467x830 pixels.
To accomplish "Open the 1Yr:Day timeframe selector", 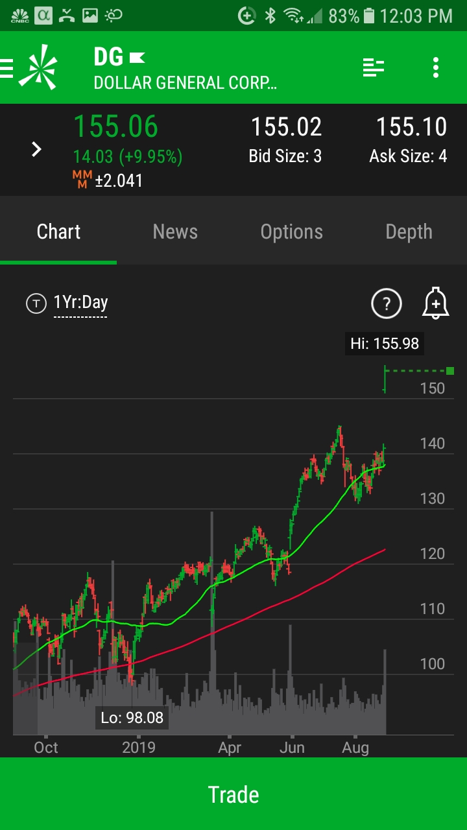I will tap(80, 303).
